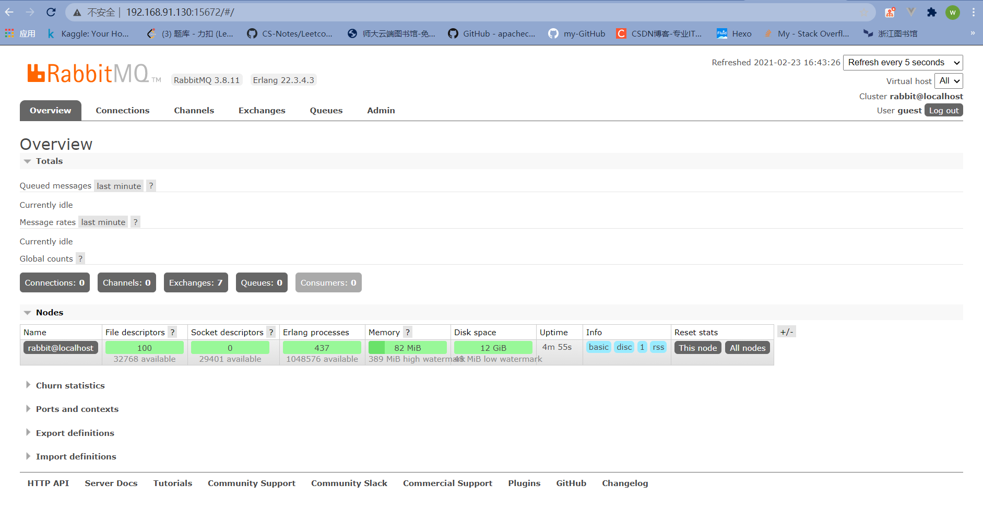The height and width of the screenshot is (508, 983).
Task: Switch to the Queues tab
Action: click(326, 110)
